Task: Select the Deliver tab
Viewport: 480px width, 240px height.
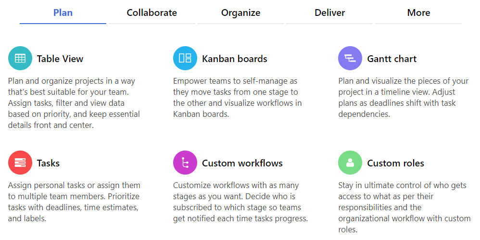Action: pyautogui.click(x=329, y=13)
